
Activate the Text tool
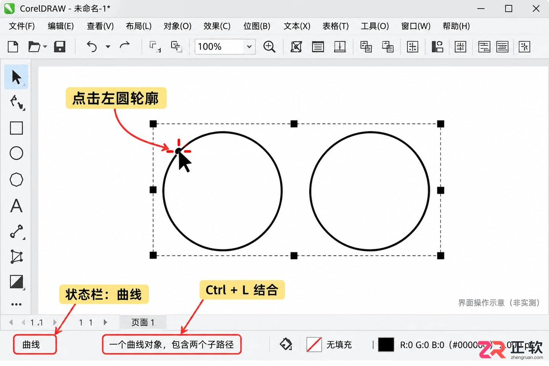click(16, 206)
